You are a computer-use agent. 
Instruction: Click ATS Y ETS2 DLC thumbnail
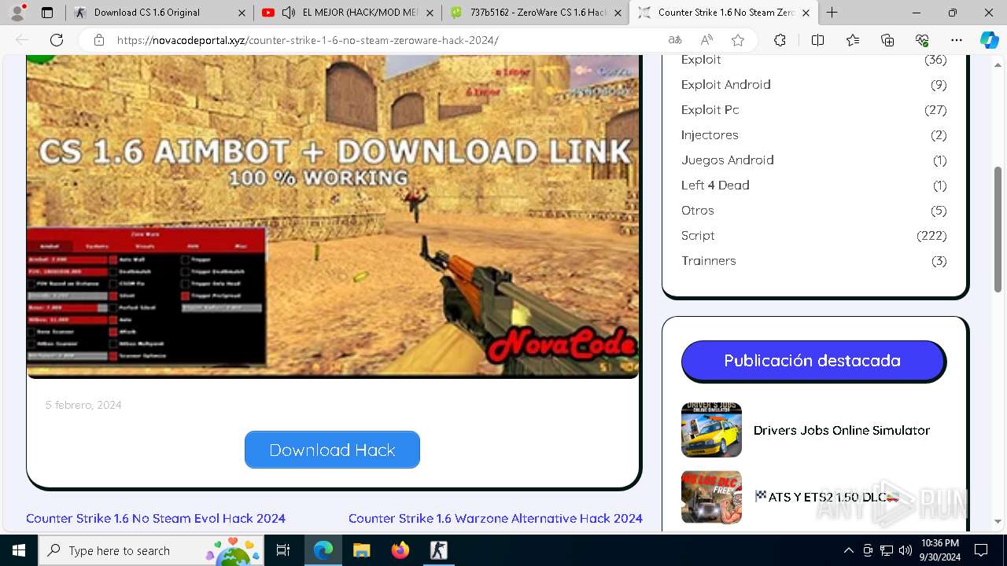click(x=711, y=497)
